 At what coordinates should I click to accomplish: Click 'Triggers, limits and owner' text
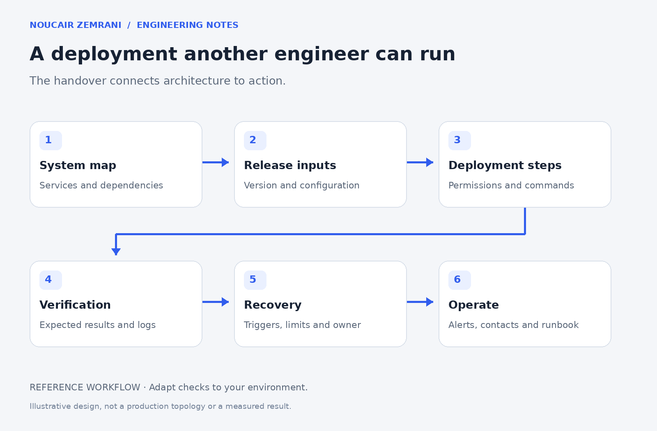[x=302, y=325]
